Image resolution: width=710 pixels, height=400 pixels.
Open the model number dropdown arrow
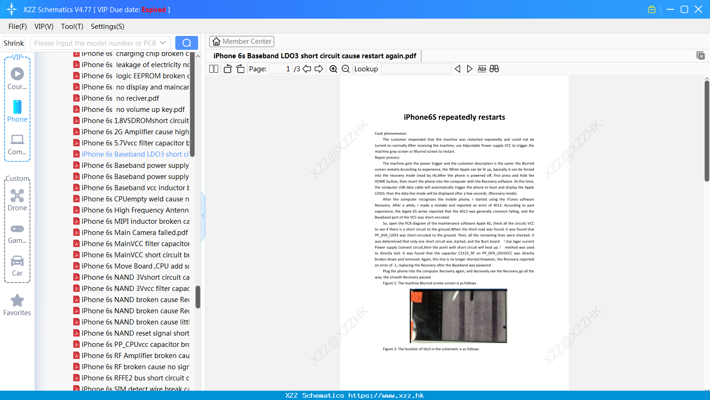click(x=163, y=43)
